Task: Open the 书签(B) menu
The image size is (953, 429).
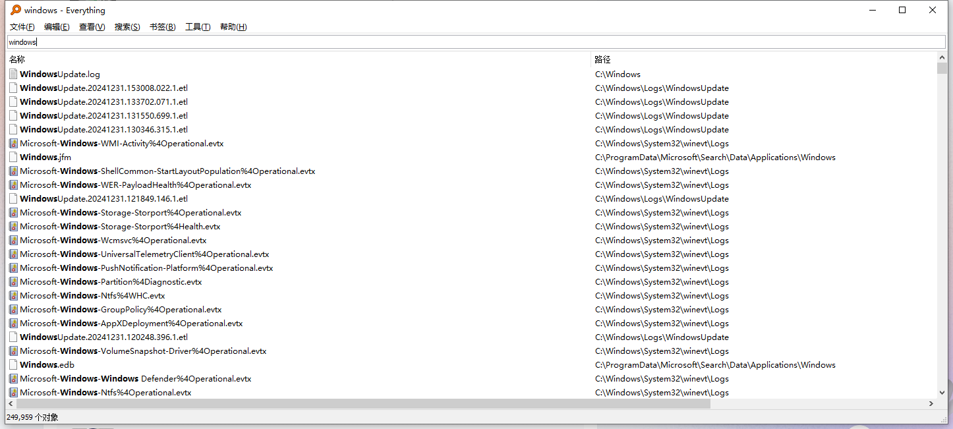Action: tap(162, 27)
